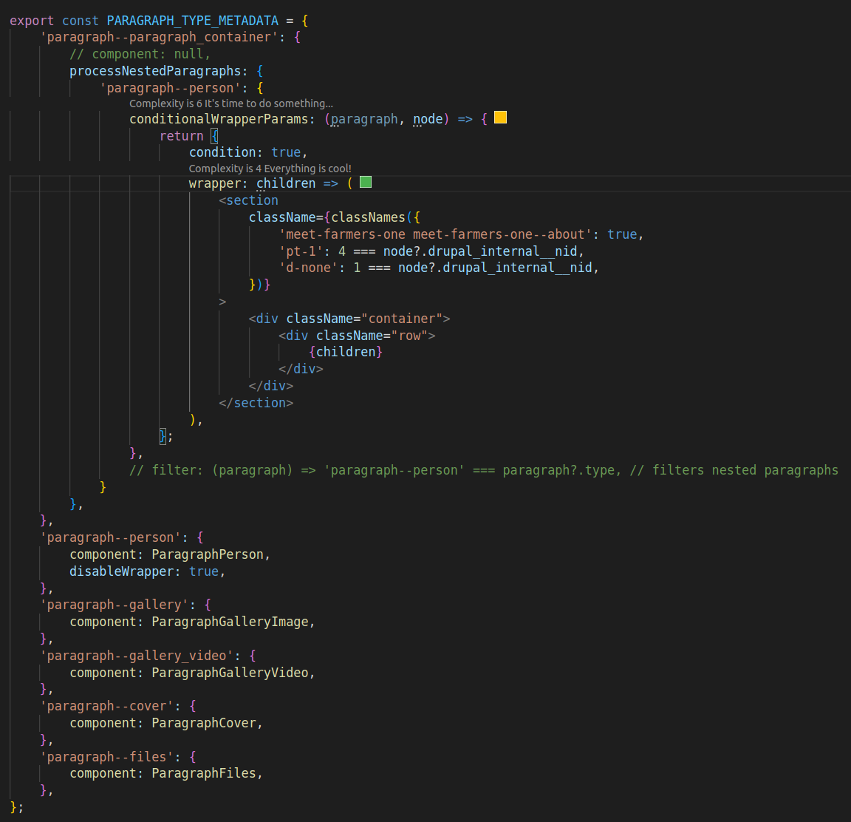Click PARAGRAPH_TYPE_METADATA constant name
This screenshot has width=851, height=822.
coord(193,21)
